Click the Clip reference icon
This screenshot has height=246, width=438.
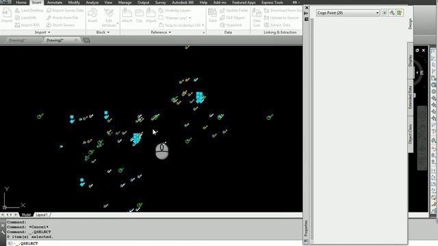[139, 16]
